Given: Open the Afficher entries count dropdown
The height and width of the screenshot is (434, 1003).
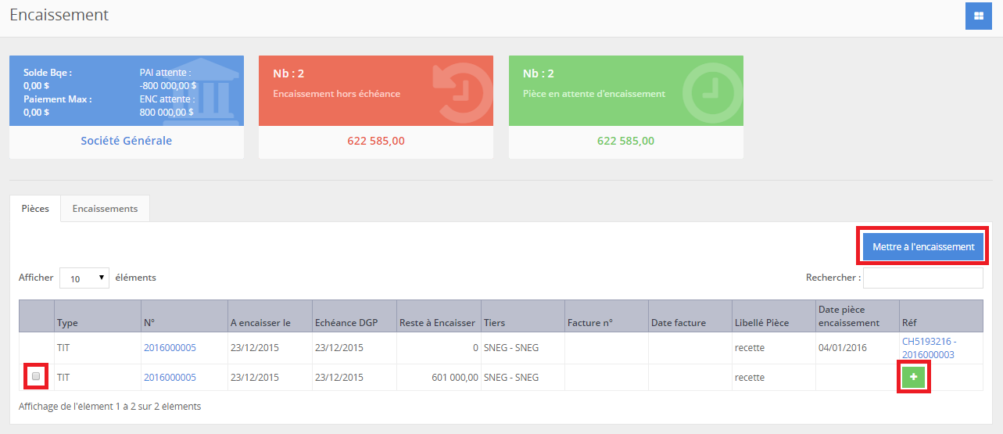Looking at the screenshot, I should pyautogui.click(x=84, y=278).
